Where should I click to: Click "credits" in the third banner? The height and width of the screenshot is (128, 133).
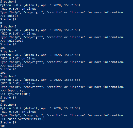(x=54, y=62)
